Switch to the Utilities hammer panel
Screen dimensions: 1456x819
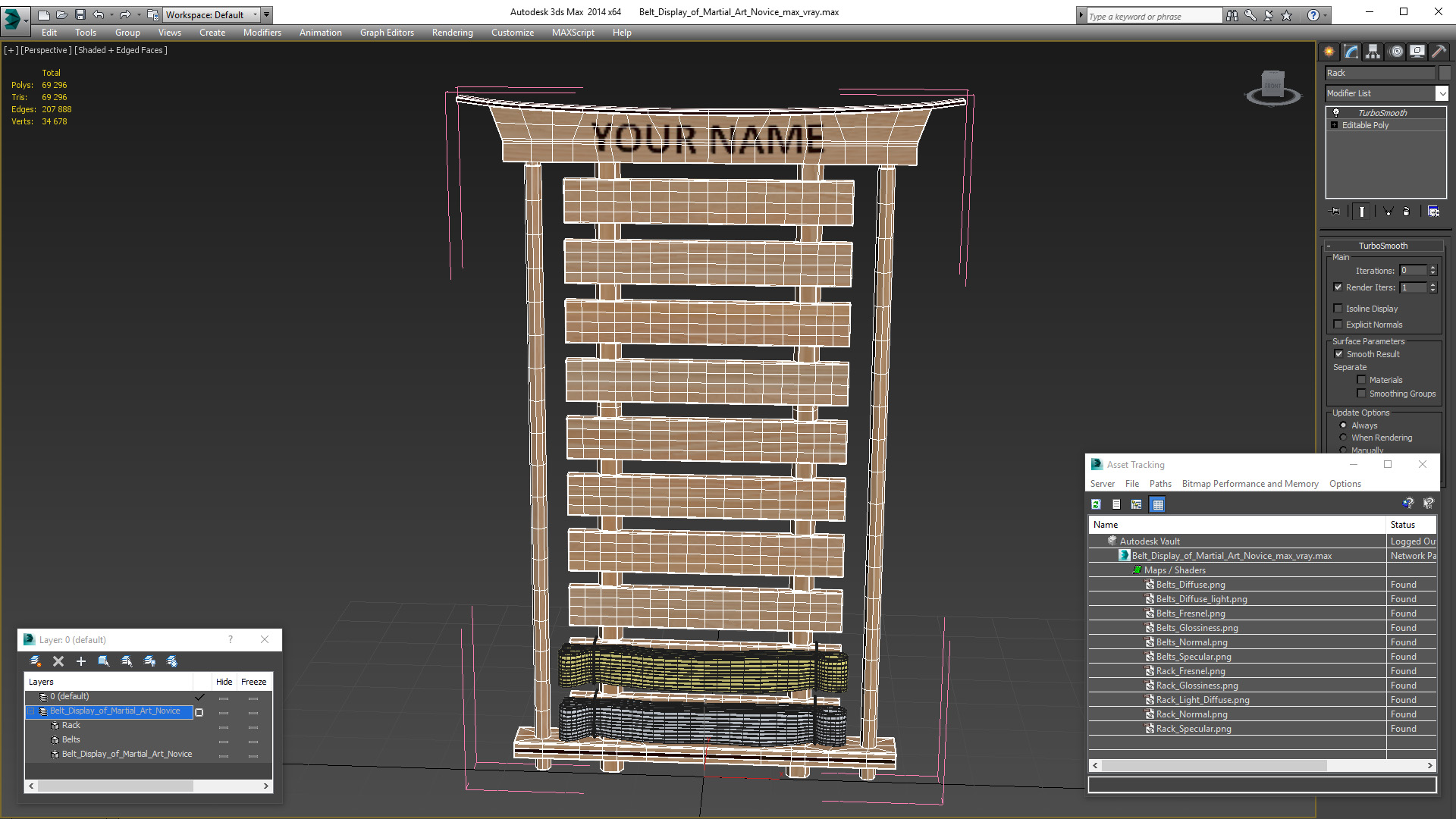click(1439, 52)
